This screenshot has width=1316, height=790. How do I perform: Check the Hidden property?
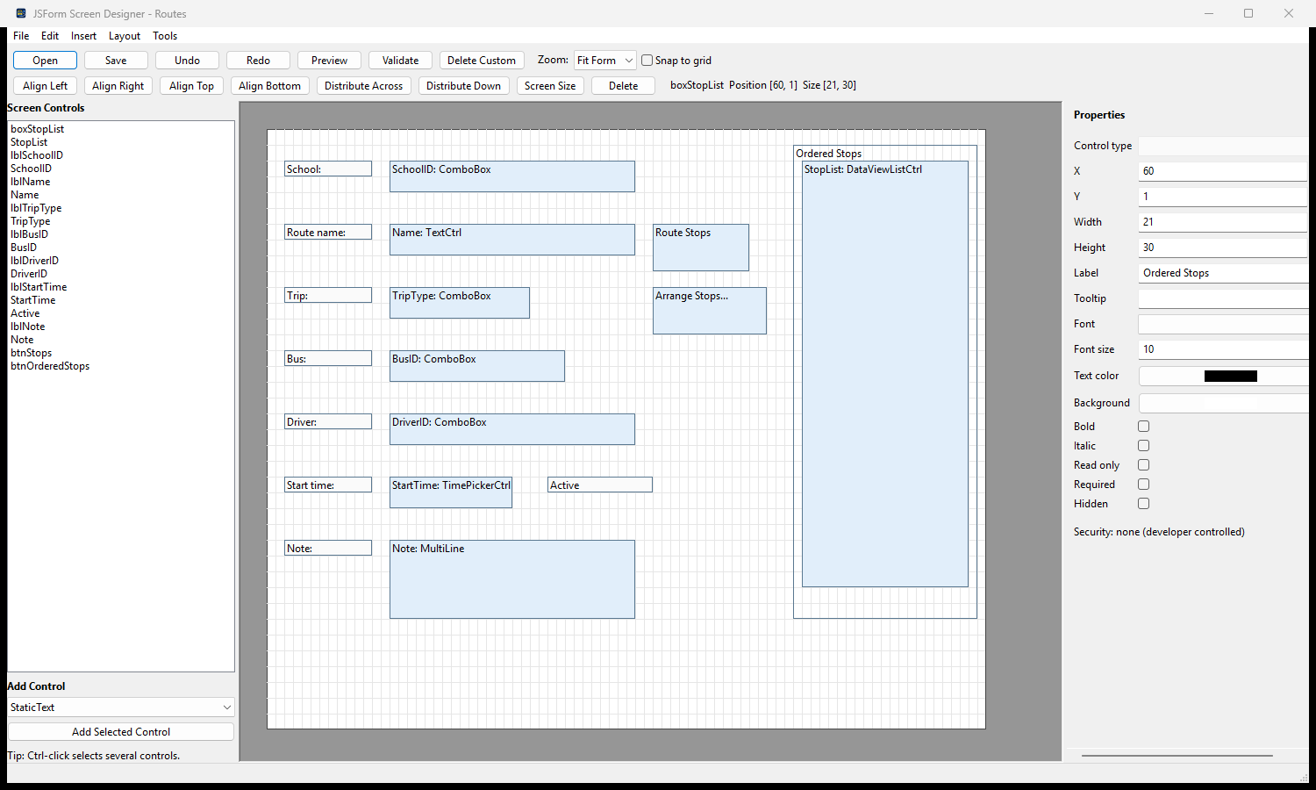tap(1143, 504)
